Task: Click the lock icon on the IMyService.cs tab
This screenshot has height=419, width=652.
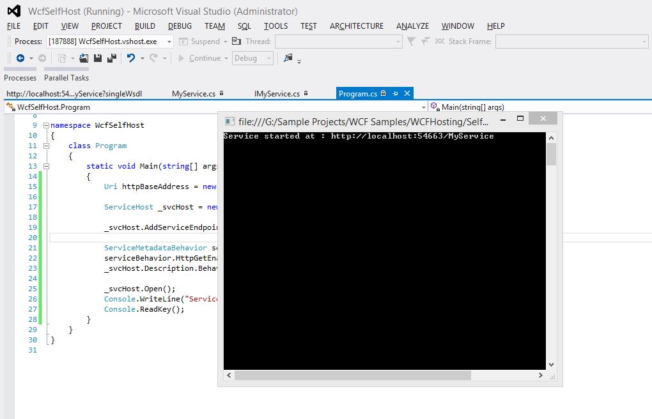Action: [306, 93]
